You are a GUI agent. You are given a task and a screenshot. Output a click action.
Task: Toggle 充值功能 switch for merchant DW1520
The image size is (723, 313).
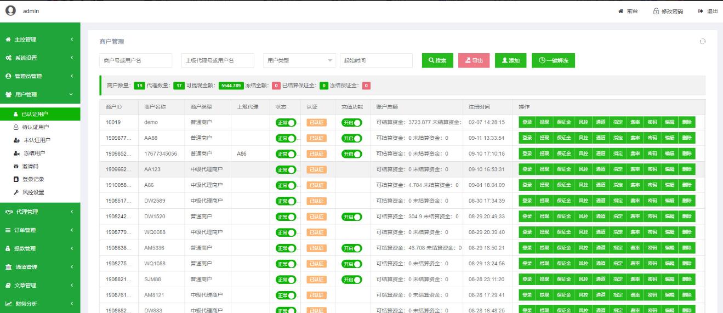point(351,217)
